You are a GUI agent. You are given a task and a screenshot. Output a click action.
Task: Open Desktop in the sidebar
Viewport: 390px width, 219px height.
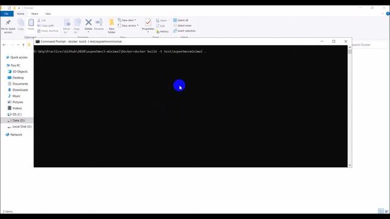pos(16,78)
